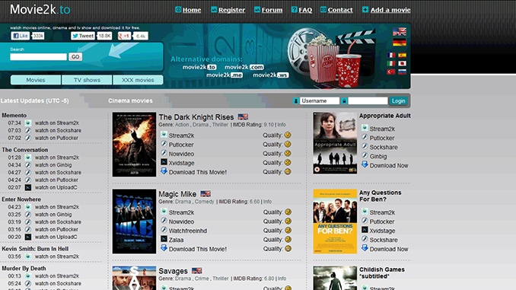Click the Google +1 button

click(124, 36)
